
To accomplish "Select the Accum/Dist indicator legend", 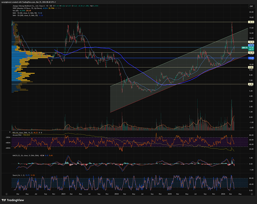I will pos(17,134).
